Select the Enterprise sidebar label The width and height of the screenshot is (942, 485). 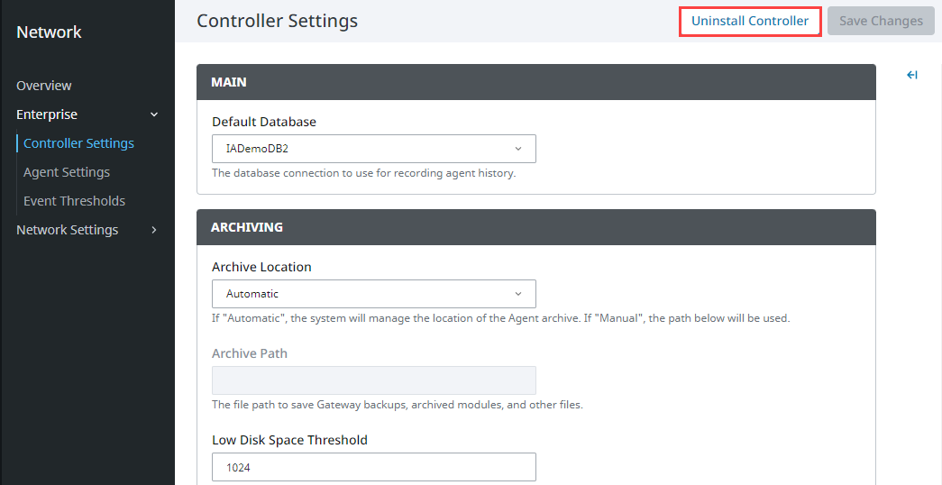47,114
